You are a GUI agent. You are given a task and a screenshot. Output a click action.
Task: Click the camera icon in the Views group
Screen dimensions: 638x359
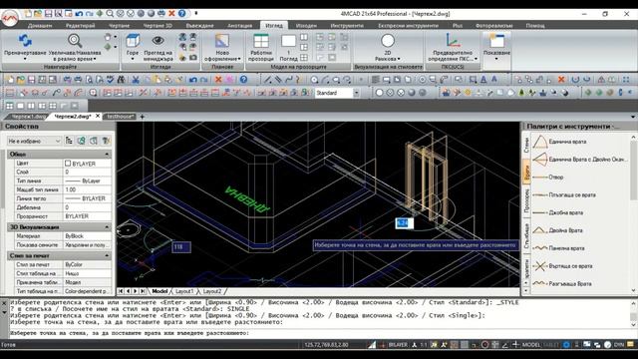193,58
